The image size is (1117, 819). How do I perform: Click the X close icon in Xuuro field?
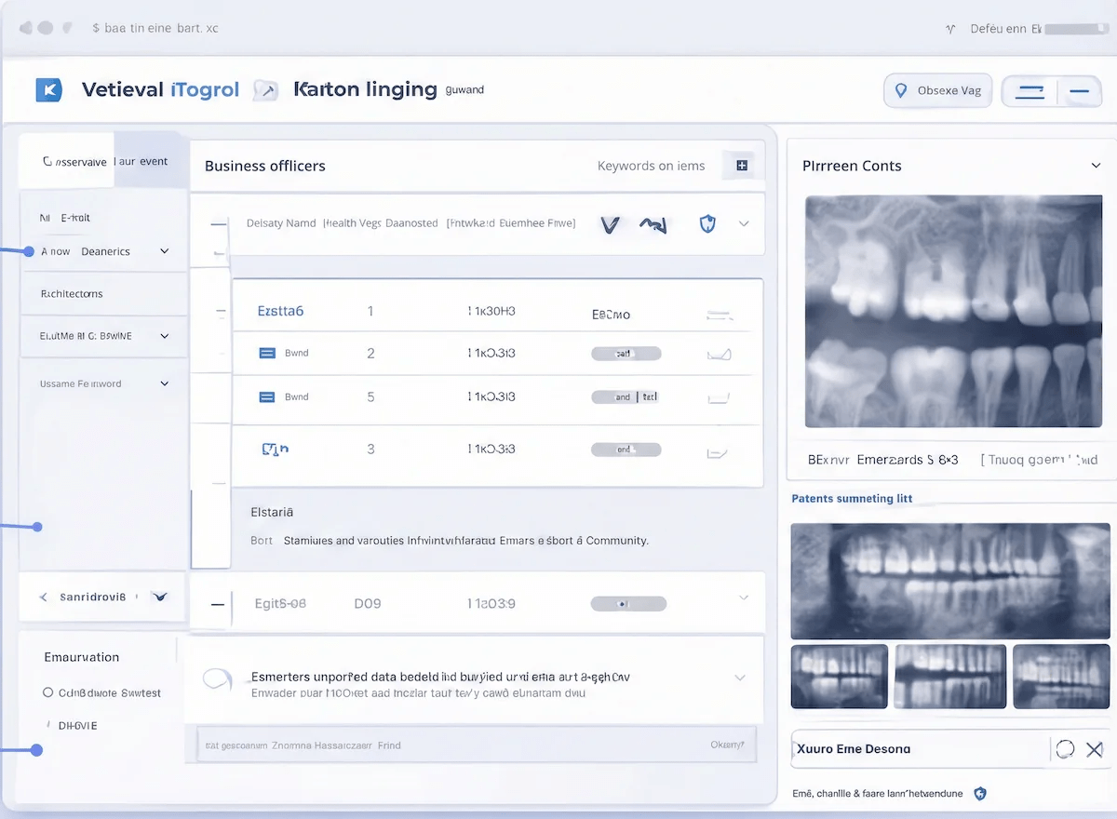coord(1095,748)
